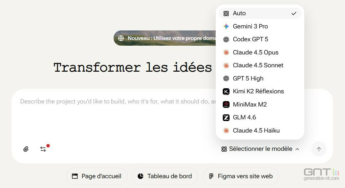Viewport: 345px width, 188px height.
Task: Select GPT 5 High model
Action: (x=248, y=78)
